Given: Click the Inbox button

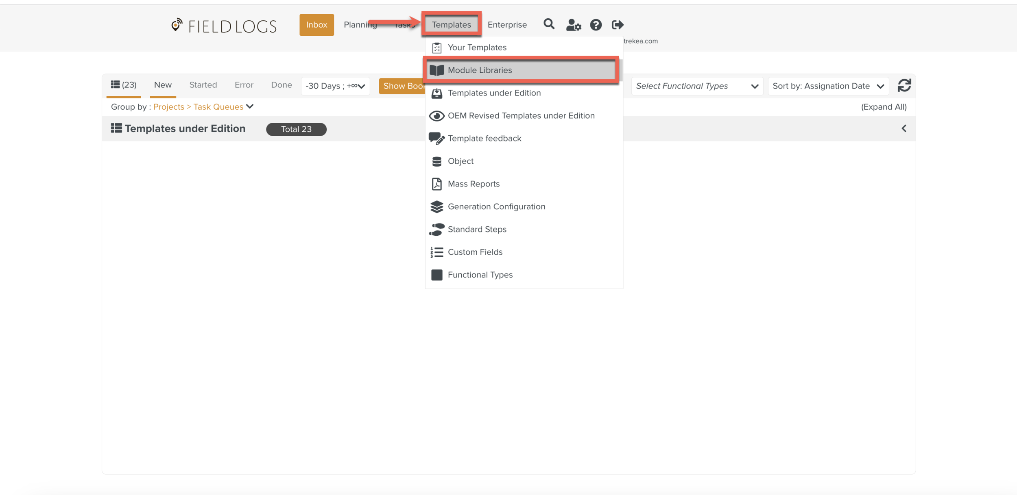Looking at the screenshot, I should pos(316,24).
